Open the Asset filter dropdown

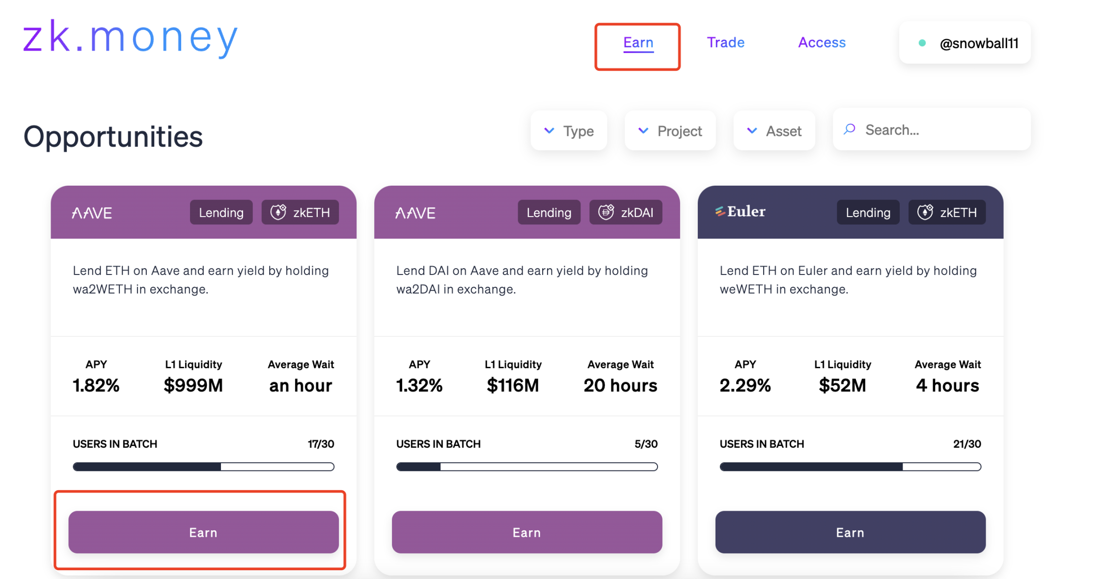pyautogui.click(x=774, y=131)
